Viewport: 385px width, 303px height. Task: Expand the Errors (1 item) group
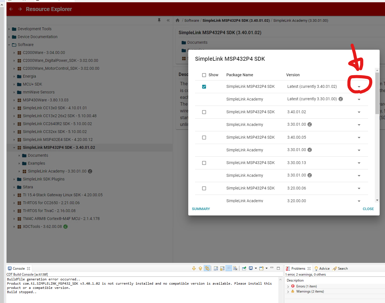coord(288,286)
